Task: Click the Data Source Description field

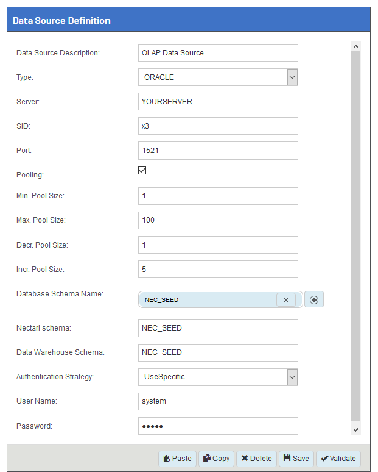Action: [x=218, y=53]
